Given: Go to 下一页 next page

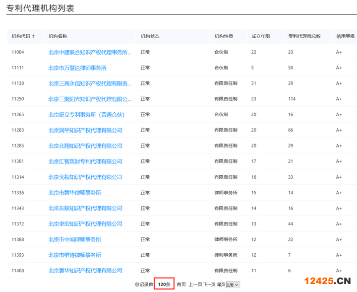Looking at the screenshot, I should pyautogui.click(x=209, y=285).
